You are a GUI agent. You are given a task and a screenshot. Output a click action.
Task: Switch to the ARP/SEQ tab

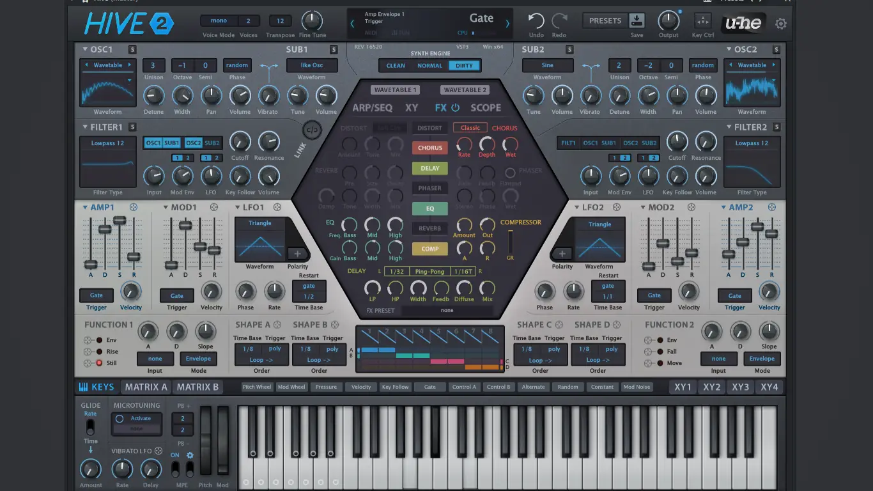coord(373,108)
